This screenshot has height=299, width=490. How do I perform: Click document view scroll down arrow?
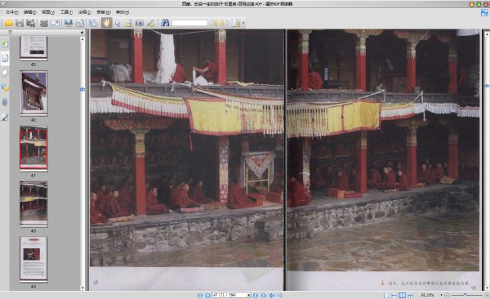pos(487,288)
